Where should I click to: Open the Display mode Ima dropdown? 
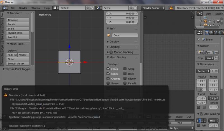[x=209, y=58]
